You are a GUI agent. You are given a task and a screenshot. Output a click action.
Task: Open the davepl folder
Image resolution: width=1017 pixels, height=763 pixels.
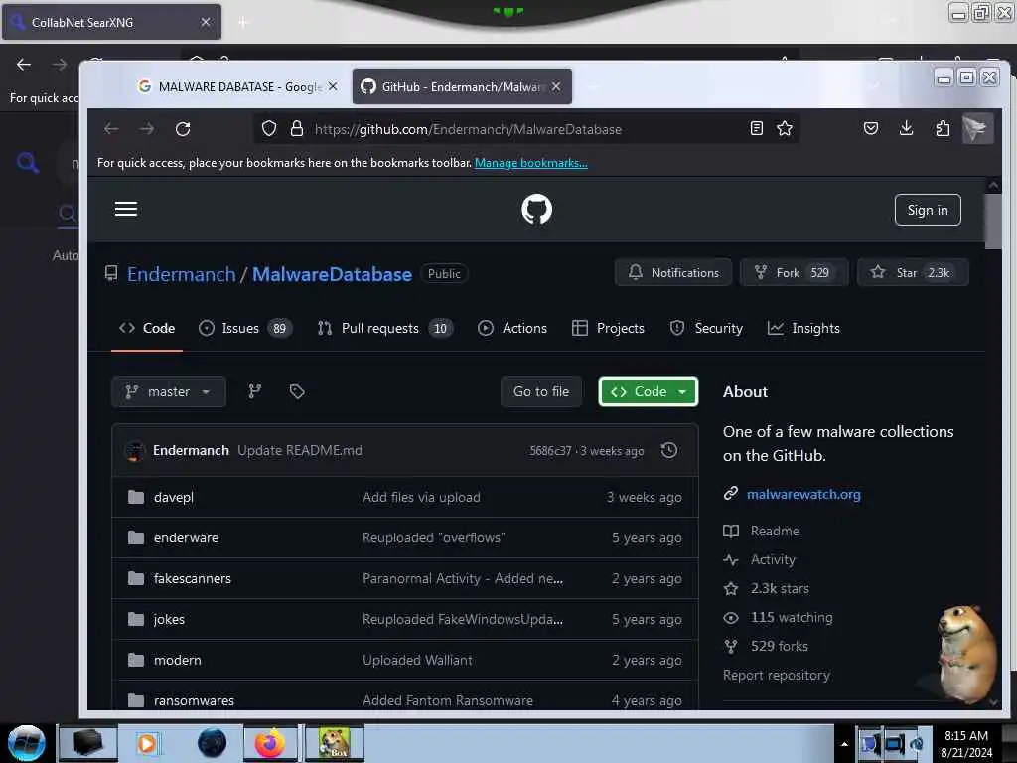(x=173, y=497)
